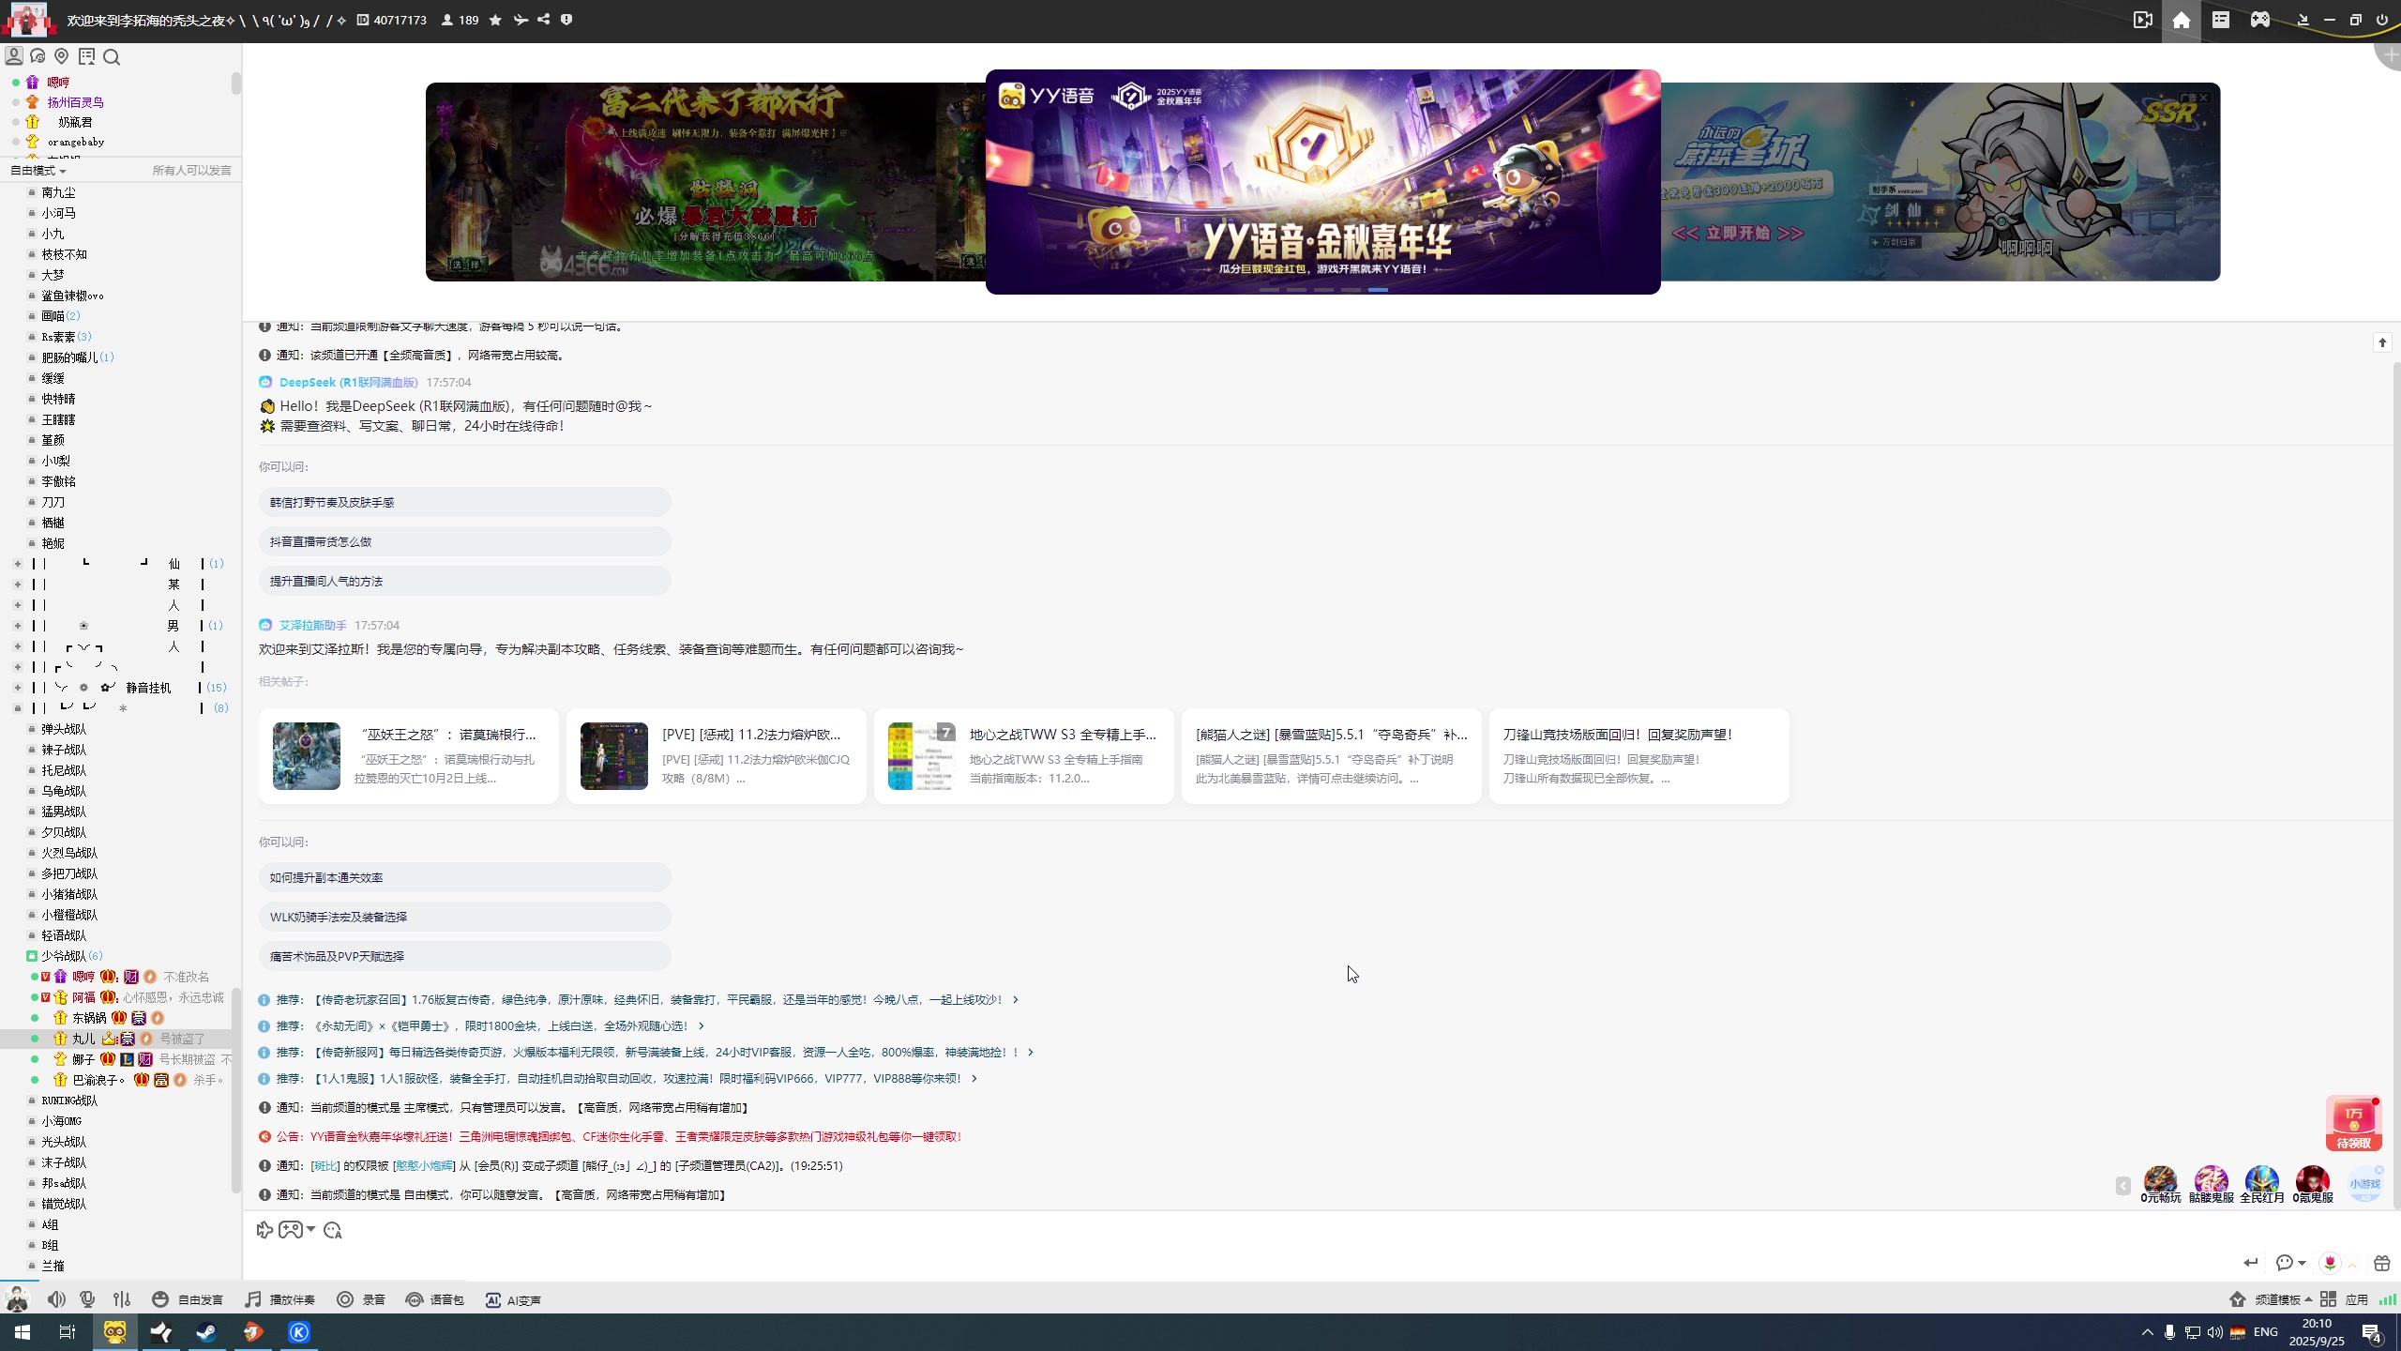The width and height of the screenshot is (2401, 1351).
Task: Send the tulip flower gift
Action: pyautogui.click(x=2330, y=1263)
